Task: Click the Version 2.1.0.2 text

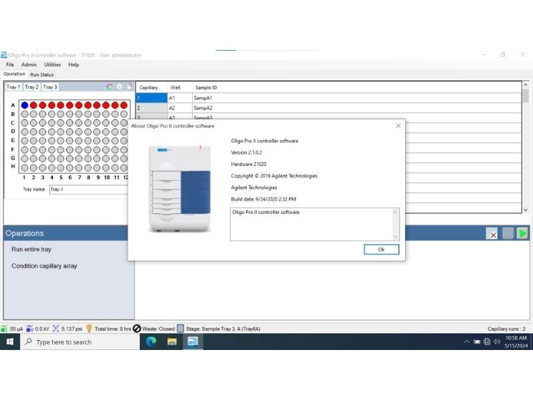Action: click(x=247, y=153)
